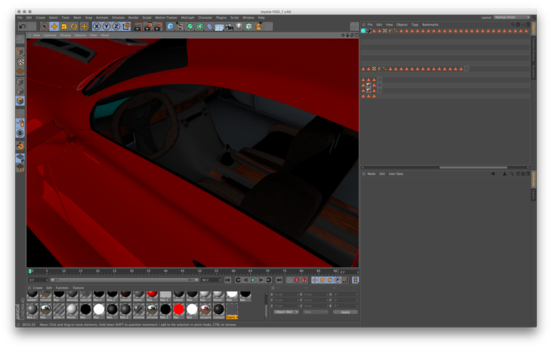Click the Play Forwards button

pos(253,280)
